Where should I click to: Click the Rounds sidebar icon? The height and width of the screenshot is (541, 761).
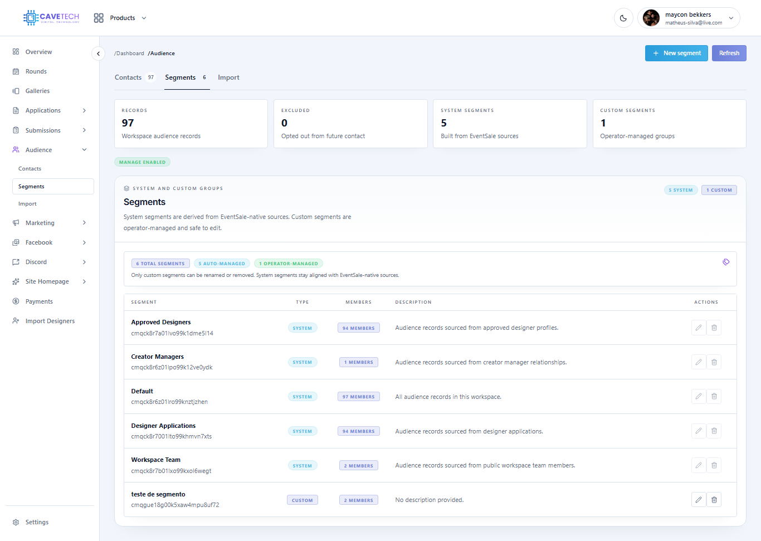pos(16,71)
